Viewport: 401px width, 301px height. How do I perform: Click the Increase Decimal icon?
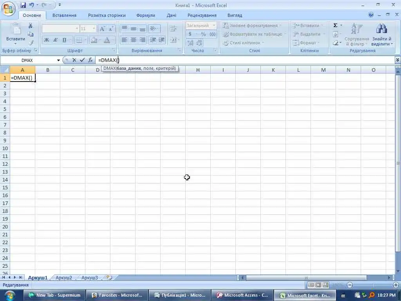point(190,43)
